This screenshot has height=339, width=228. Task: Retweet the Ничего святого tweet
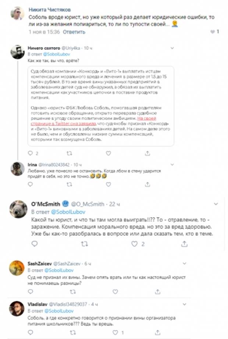[x=68, y=153]
